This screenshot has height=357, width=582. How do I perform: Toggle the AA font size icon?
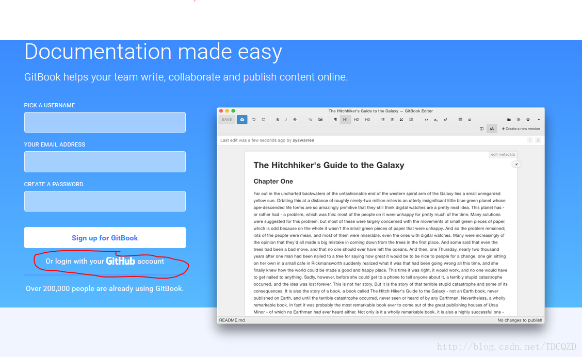click(x=491, y=129)
